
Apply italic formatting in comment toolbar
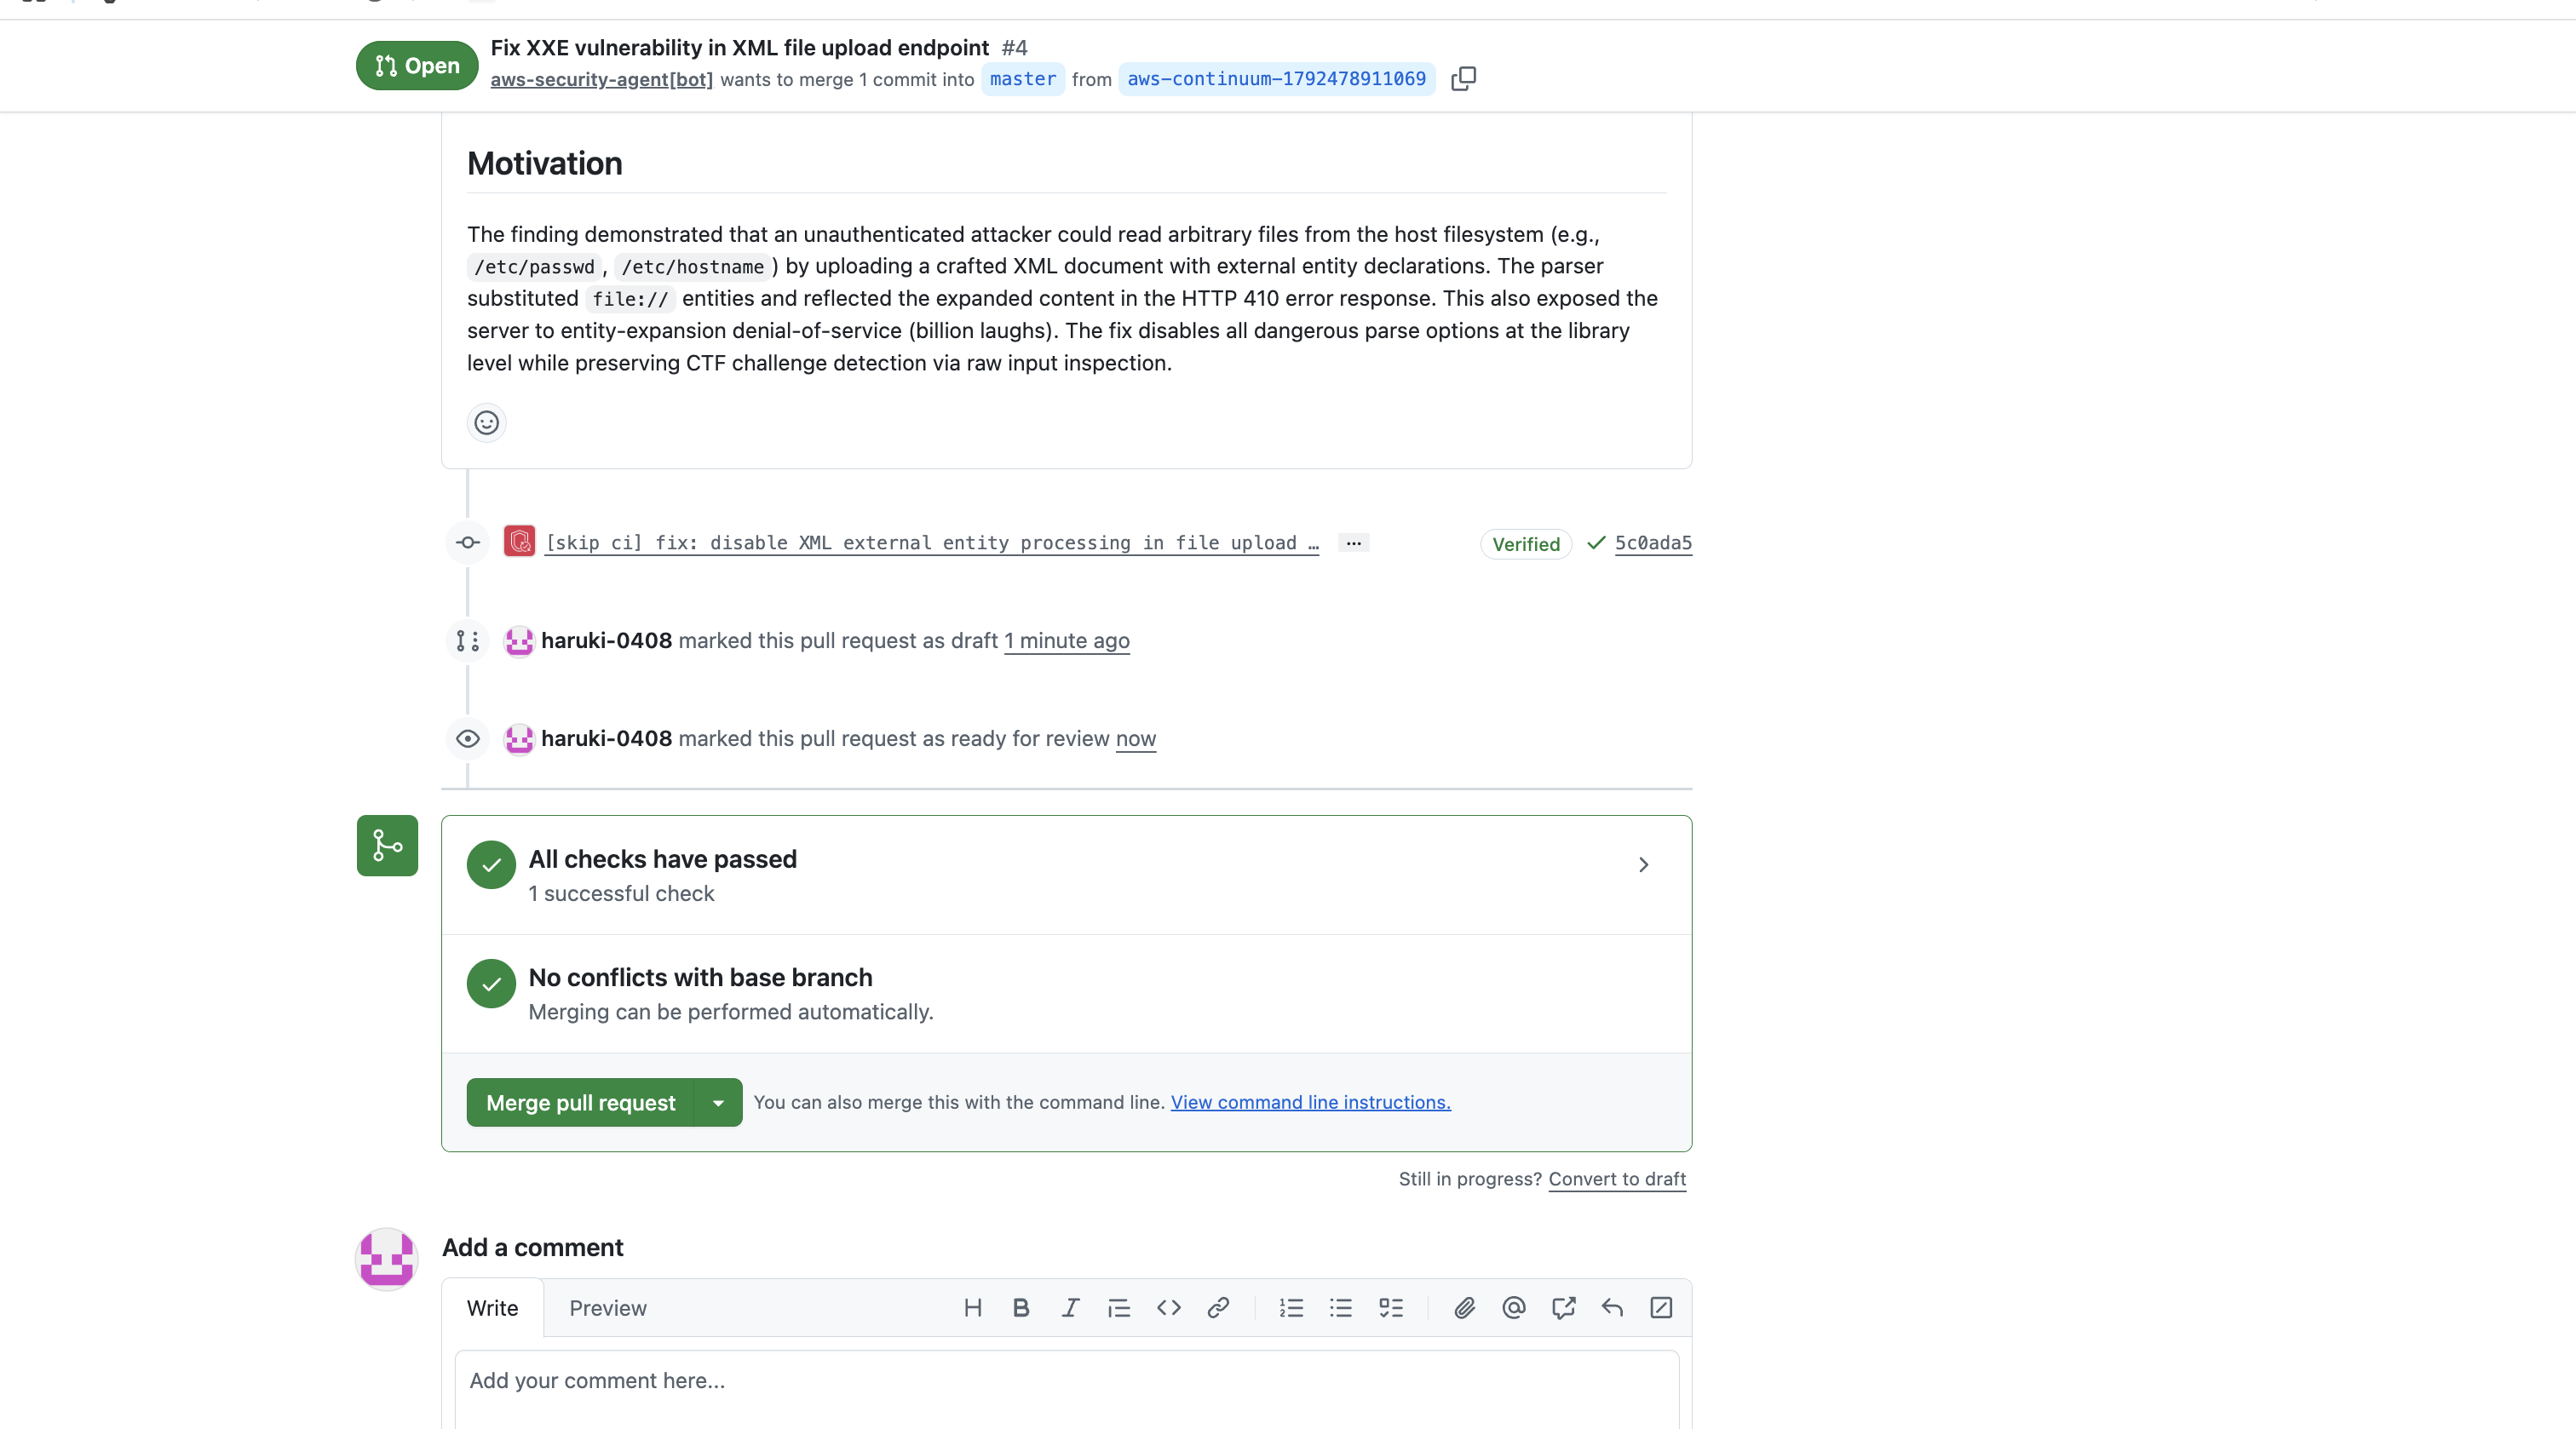(1070, 1308)
